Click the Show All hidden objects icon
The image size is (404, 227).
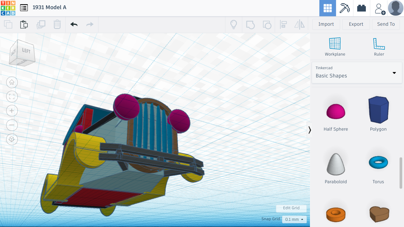tap(234, 24)
